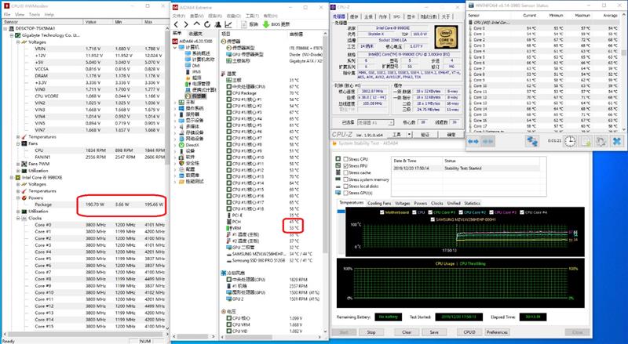Click HWiNFO blue X close-sensors icon
Screen dimensions: 628x344
pyautogui.click(x=617, y=141)
